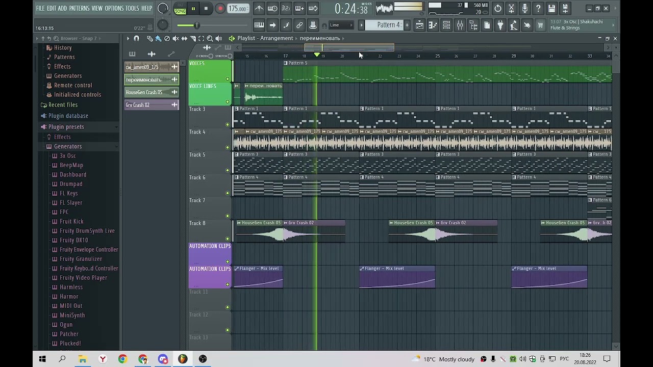
Task: Mute the VOICE LINES track dot
Action: [228, 102]
